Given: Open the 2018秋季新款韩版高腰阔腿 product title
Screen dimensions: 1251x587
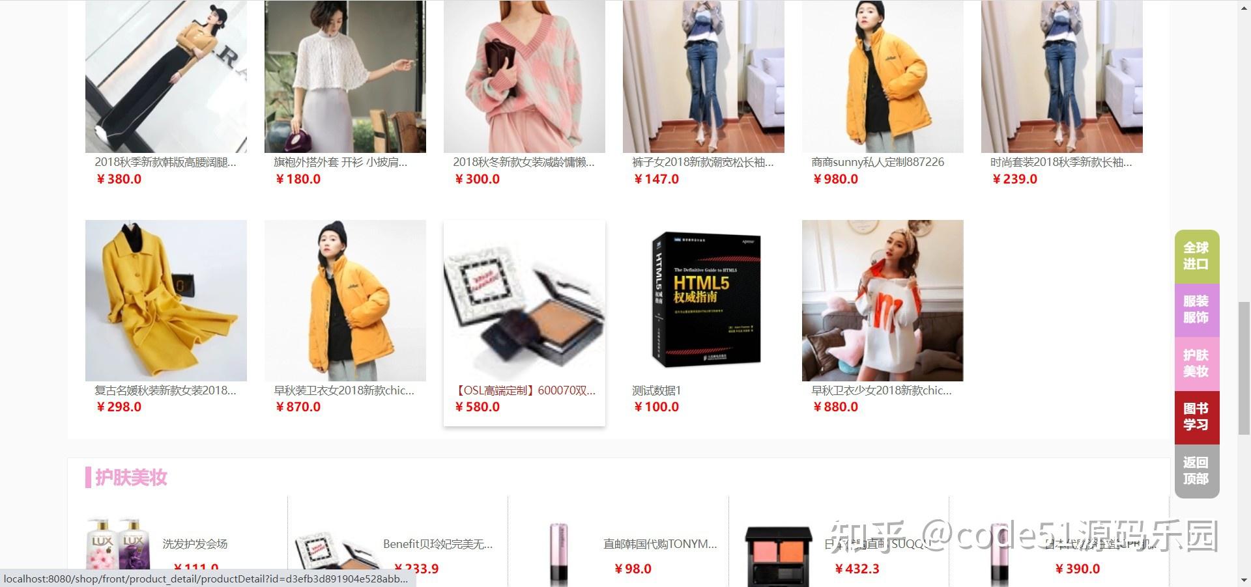Looking at the screenshot, I should (x=165, y=162).
